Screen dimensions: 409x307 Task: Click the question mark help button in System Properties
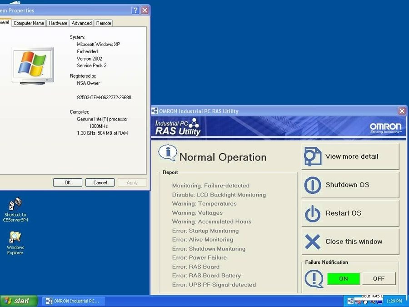(x=135, y=10)
